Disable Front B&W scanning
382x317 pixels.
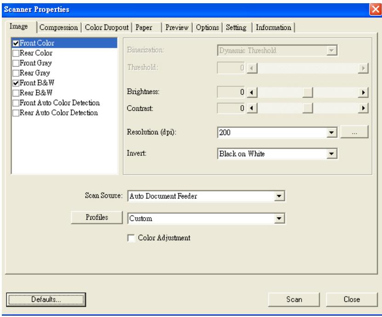[x=17, y=83]
